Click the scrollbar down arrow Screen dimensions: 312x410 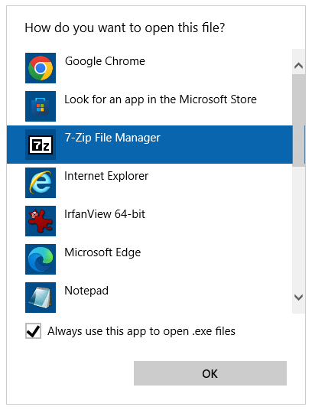point(298,297)
